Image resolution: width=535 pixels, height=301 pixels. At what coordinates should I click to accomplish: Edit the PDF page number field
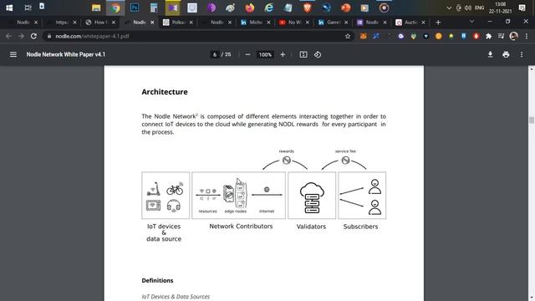(x=215, y=54)
